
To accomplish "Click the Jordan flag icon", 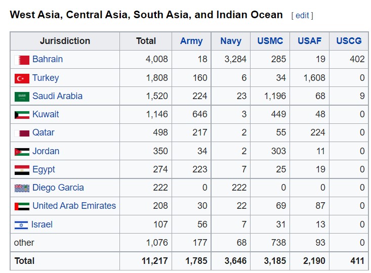I will (x=22, y=152).
